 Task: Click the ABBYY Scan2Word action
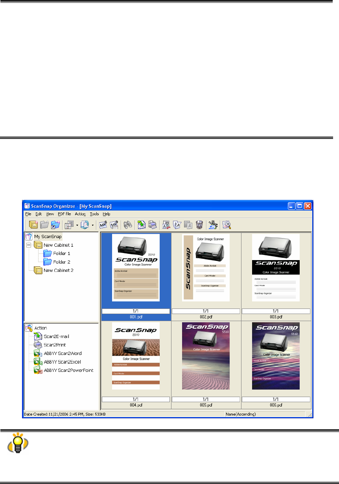pyautogui.click(x=63, y=353)
